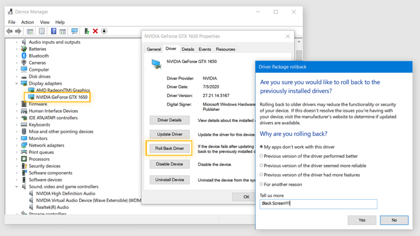
Task: Click the Keyboards category icon
Action: 24,125
